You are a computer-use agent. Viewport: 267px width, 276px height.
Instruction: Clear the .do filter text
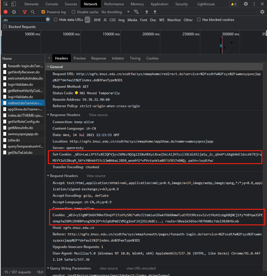click(48, 19)
